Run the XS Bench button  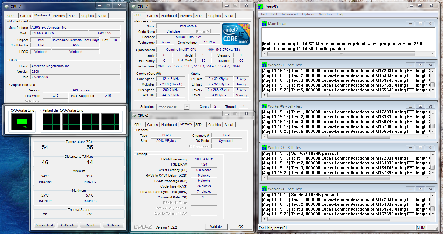tap(67, 225)
